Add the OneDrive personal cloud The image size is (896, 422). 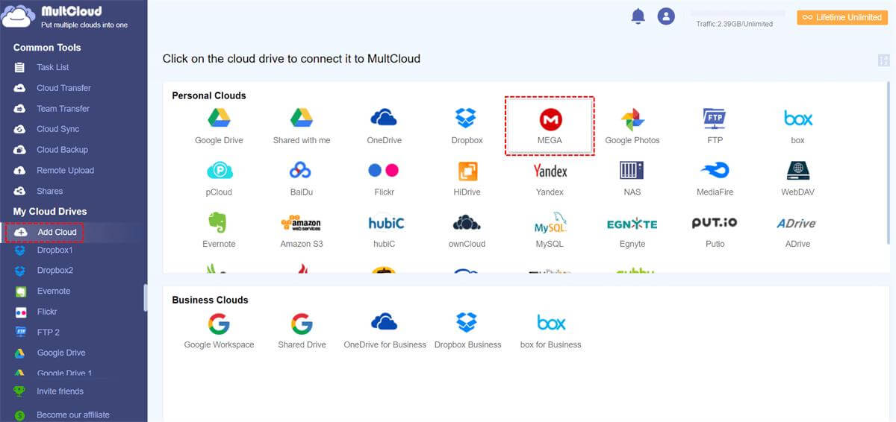coord(384,125)
